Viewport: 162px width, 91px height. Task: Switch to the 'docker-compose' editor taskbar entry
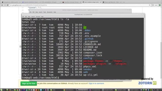click(x=134, y=90)
